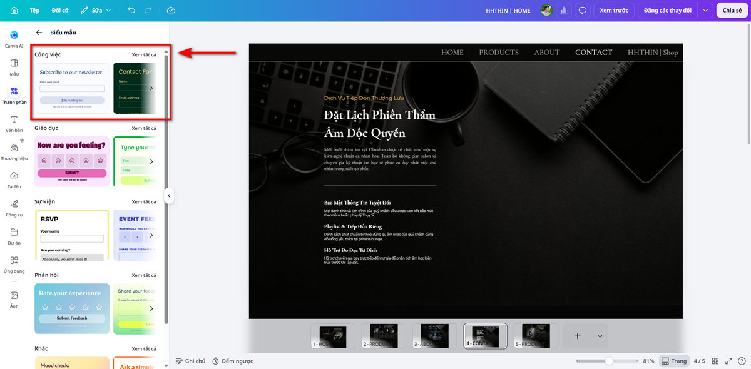Go to Canva home via house icon

pos(14,11)
